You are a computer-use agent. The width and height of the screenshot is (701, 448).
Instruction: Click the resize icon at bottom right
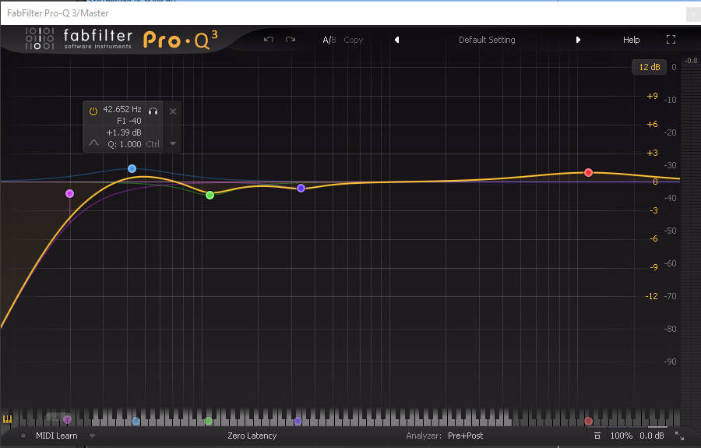click(x=680, y=436)
